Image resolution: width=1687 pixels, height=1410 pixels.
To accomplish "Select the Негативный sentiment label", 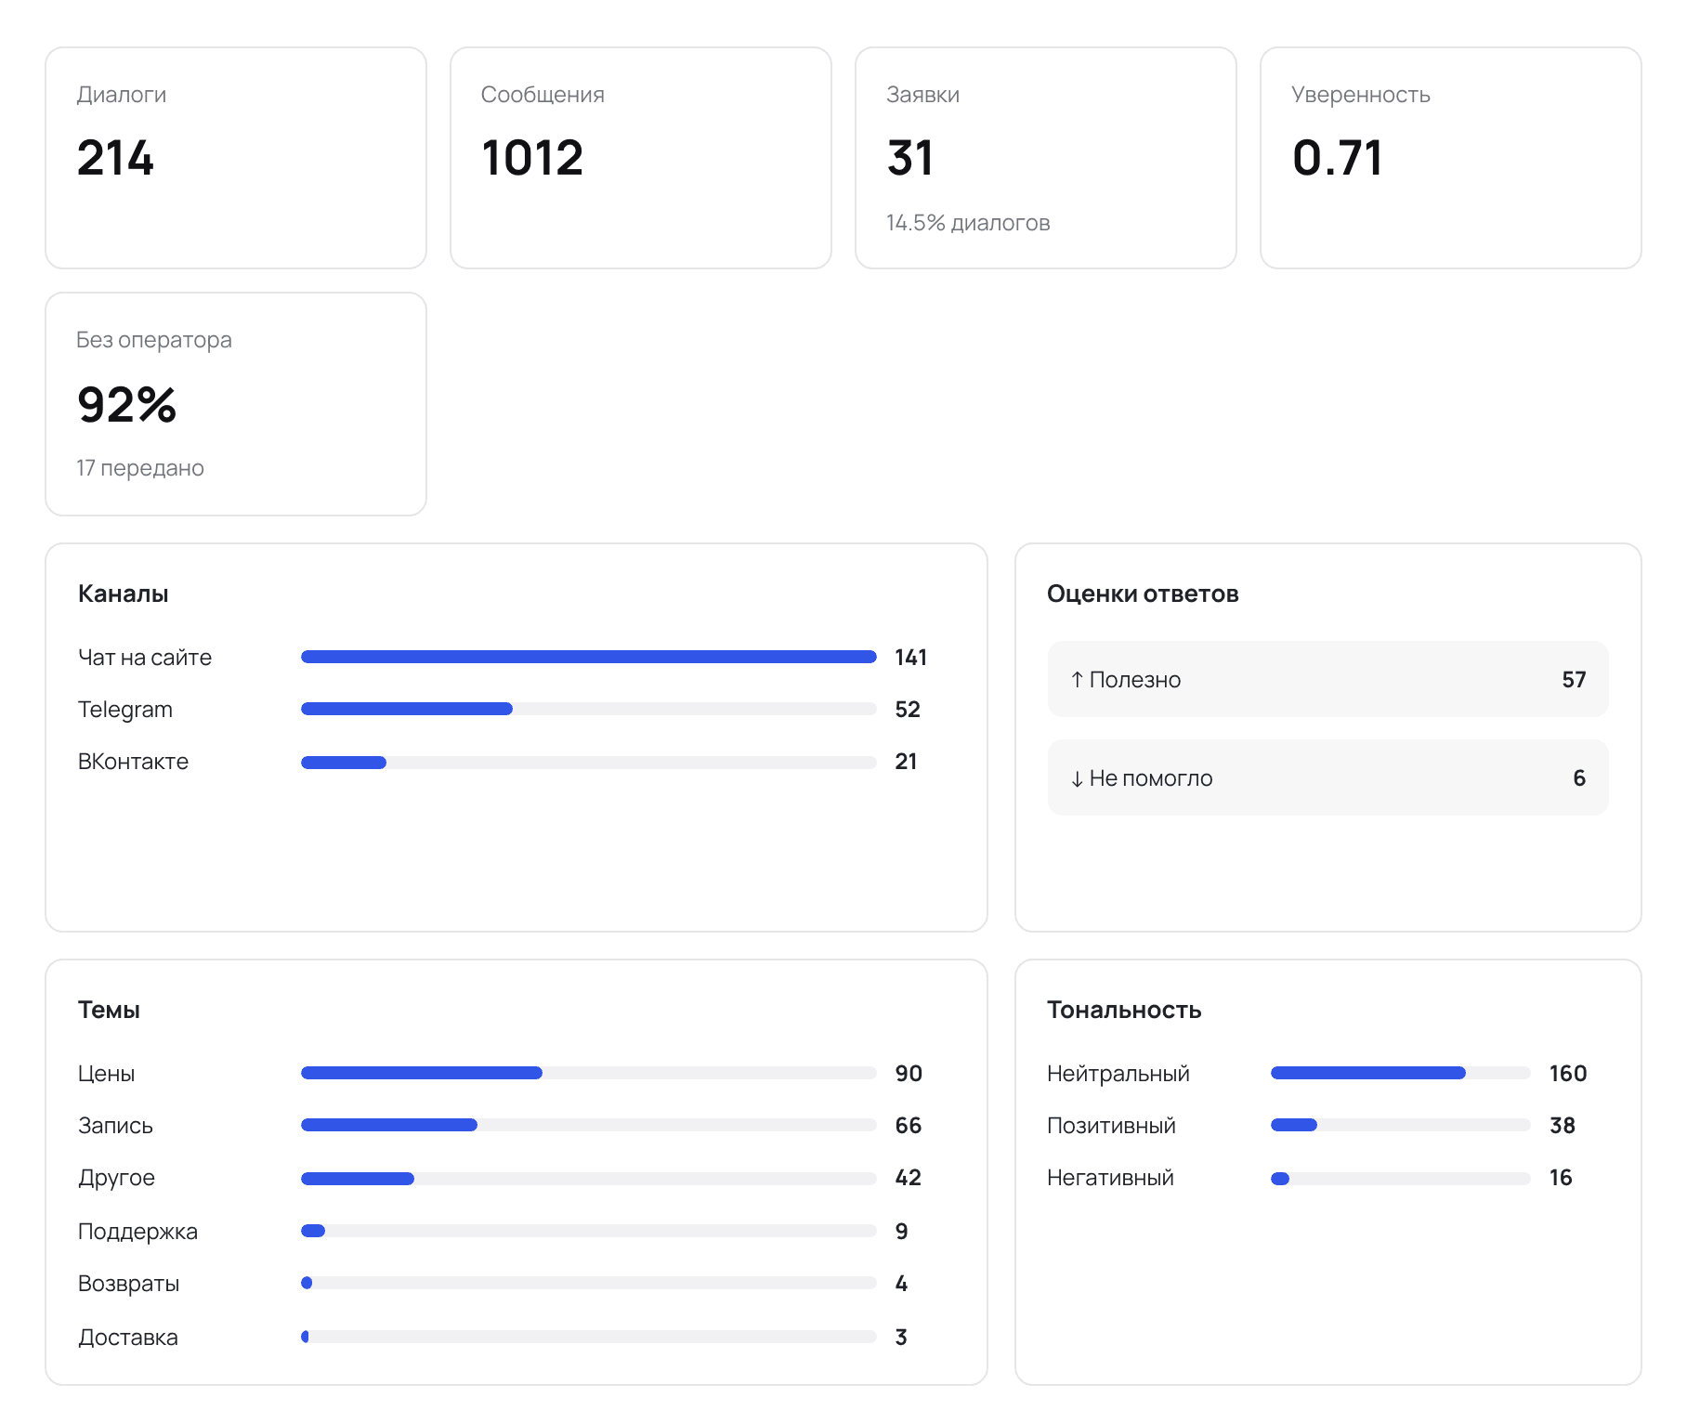I will coord(1111,1178).
